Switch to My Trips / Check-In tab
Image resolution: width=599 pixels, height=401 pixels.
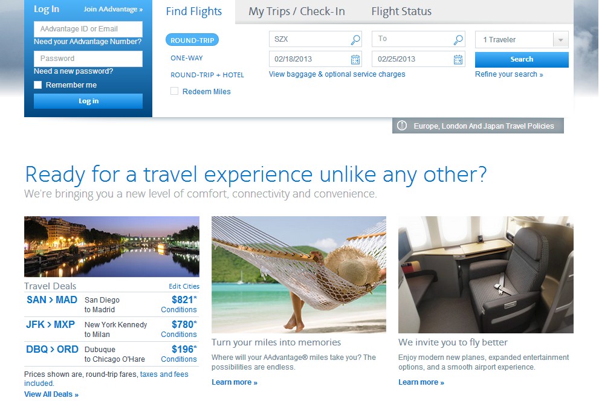coord(297,11)
